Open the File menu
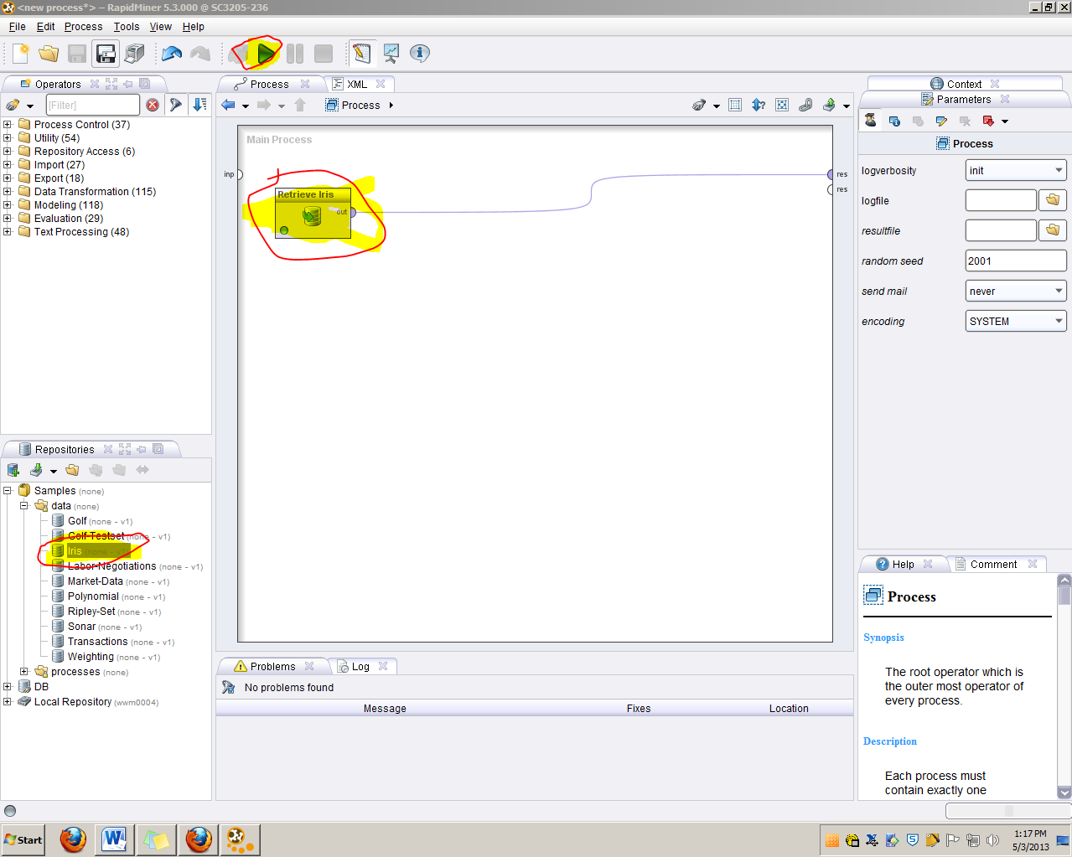The height and width of the screenshot is (857, 1072). 18,27
